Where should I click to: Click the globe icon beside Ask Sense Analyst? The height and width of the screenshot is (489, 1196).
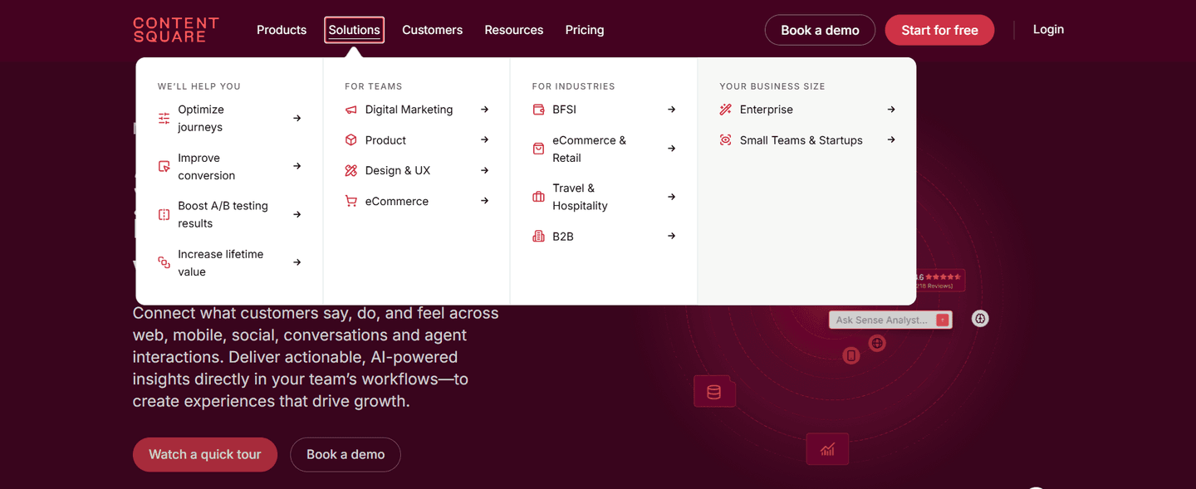980,319
